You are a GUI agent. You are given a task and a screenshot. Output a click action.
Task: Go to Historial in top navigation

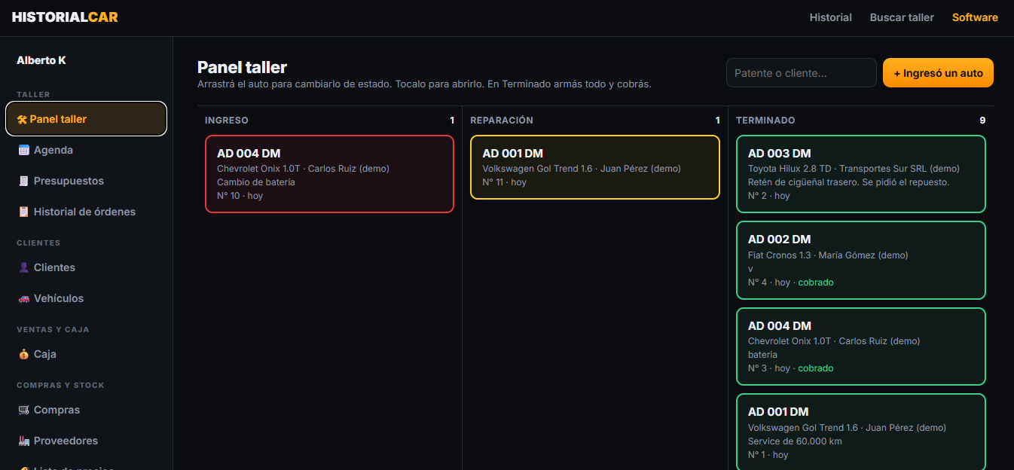830,17
